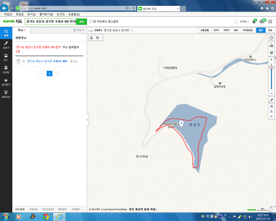The image size is (276, 221).
Task: Toggle fullscreen map with corner arrow icon
Action: (x=273, y=209)
